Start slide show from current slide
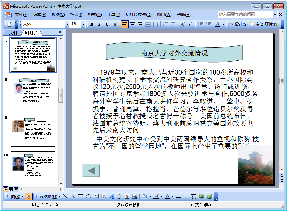The image size is (287, 211). [16, 189]
